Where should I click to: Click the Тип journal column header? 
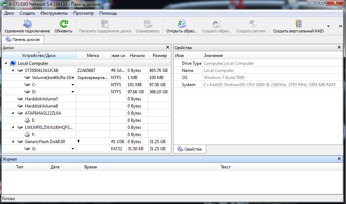[20, 167]
